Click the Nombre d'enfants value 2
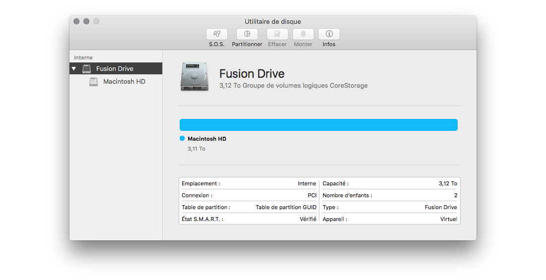546x280 pixels. 456,195
